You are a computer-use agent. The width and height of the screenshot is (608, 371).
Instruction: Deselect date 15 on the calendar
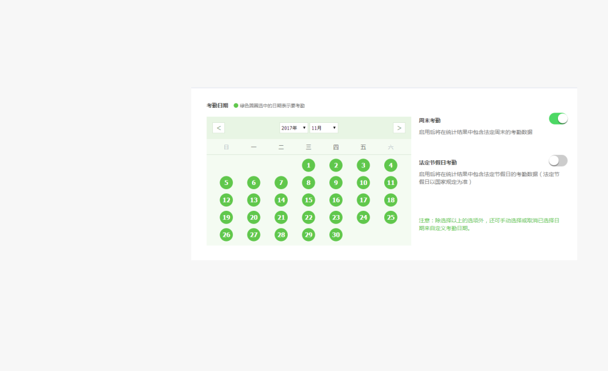[308, 200]
